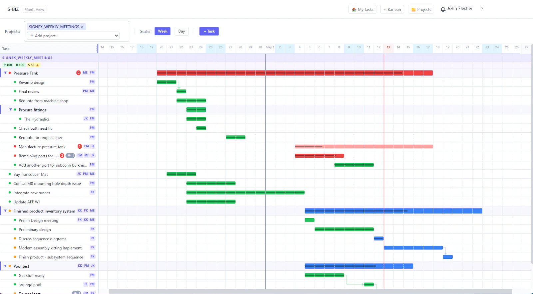This screenshot has width=533, height=294.
Task: Select Update AFE WI task
Action: tap(27, 202)
